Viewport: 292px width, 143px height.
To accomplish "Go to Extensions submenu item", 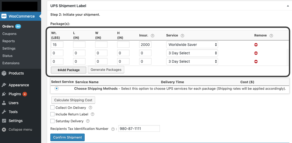I will point(11,63).
